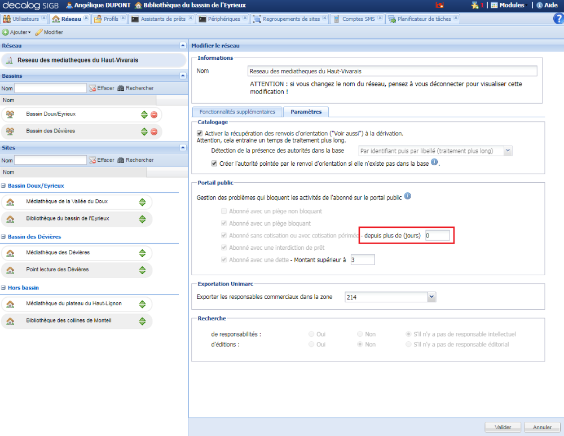Viewport: 564px width, 436px height.
Task: Click the info bubble beside Portail public
Action: pos(407,196)
